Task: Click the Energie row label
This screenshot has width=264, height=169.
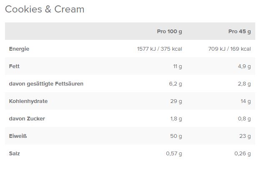Action: pos(19,49)
